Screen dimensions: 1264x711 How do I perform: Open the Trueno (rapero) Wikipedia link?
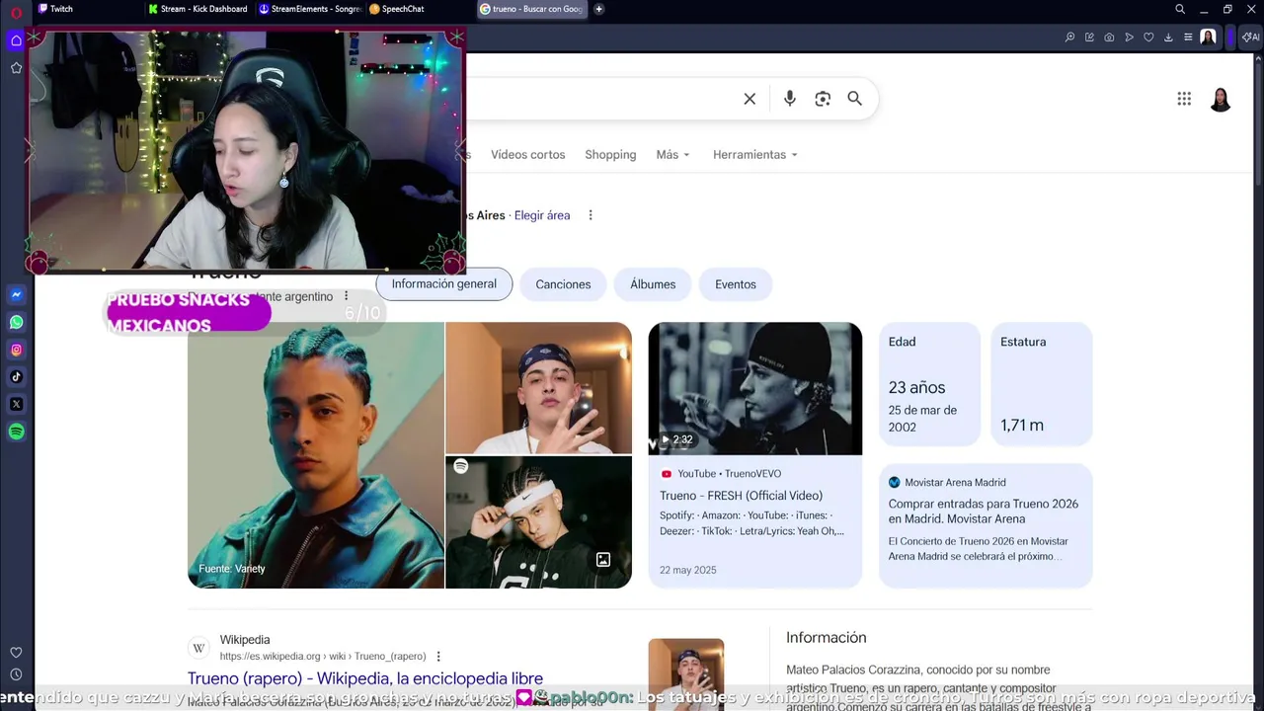point(365,678)
